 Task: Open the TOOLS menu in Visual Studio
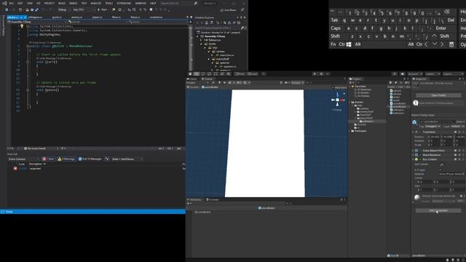[109, 3]
